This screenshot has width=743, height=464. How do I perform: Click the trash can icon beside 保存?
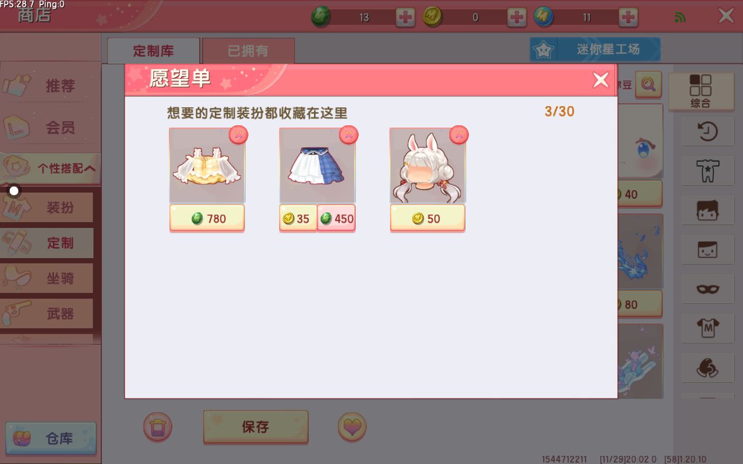[158, 427]
